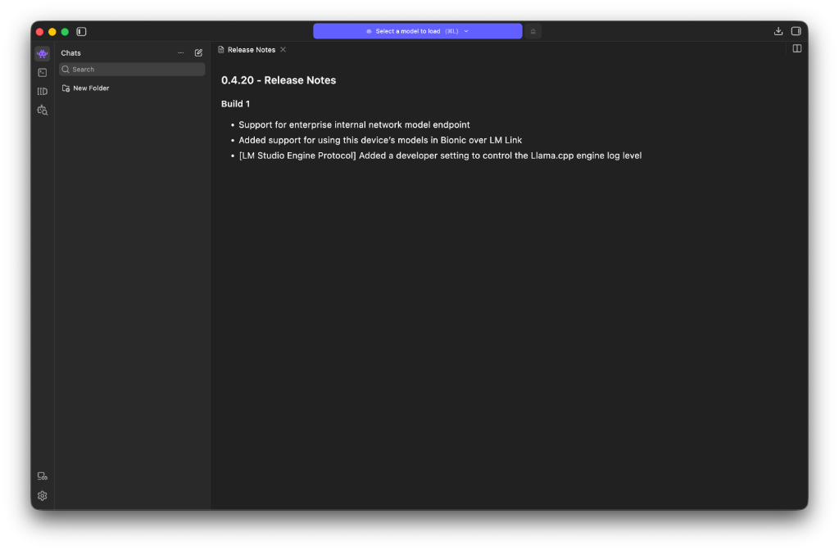
Task: Click the Chats panel header text
Action: (70, 53)
